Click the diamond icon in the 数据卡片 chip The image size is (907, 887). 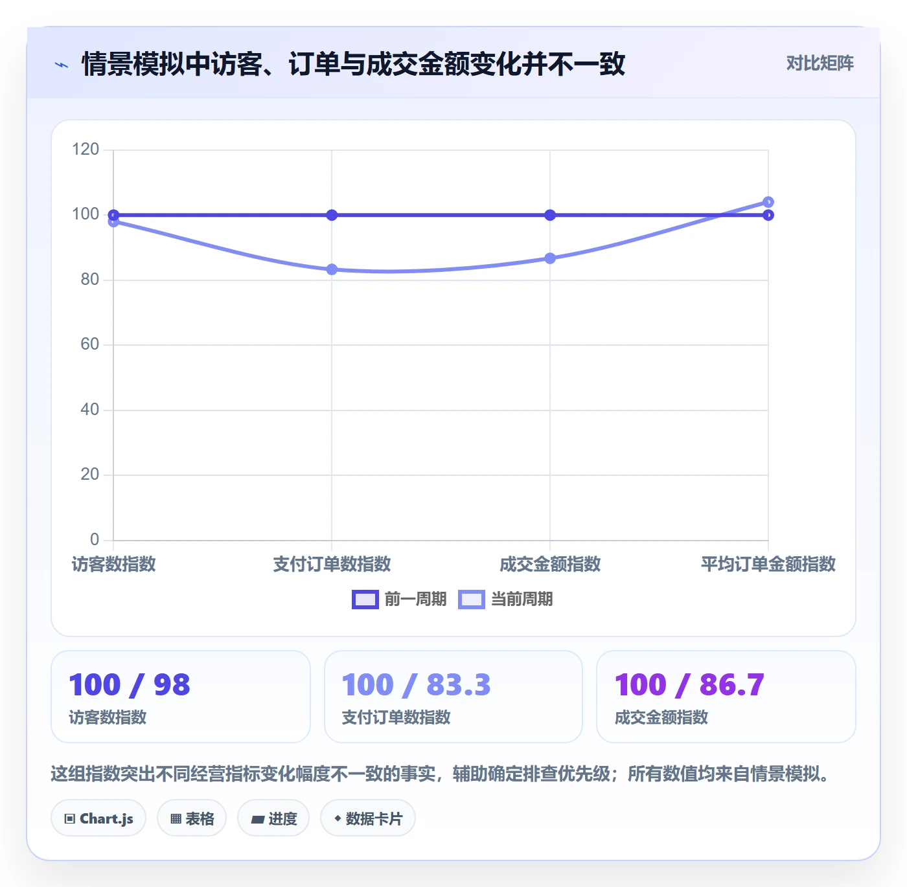pyautogui.click(x=338, y=818)
